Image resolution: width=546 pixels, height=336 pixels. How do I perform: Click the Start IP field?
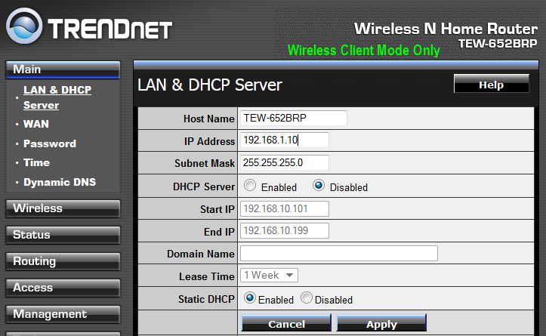click(285, 208)
